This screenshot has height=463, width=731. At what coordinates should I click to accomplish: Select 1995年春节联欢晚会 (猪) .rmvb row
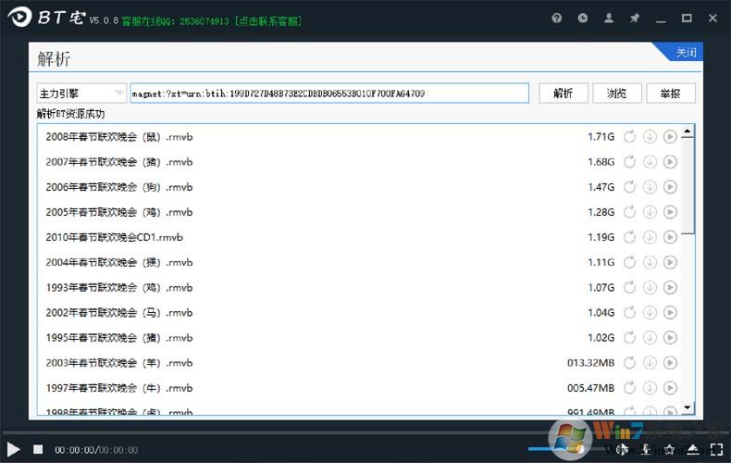359,338
